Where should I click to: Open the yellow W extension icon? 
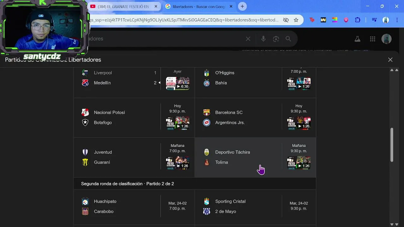coord(323,20)
